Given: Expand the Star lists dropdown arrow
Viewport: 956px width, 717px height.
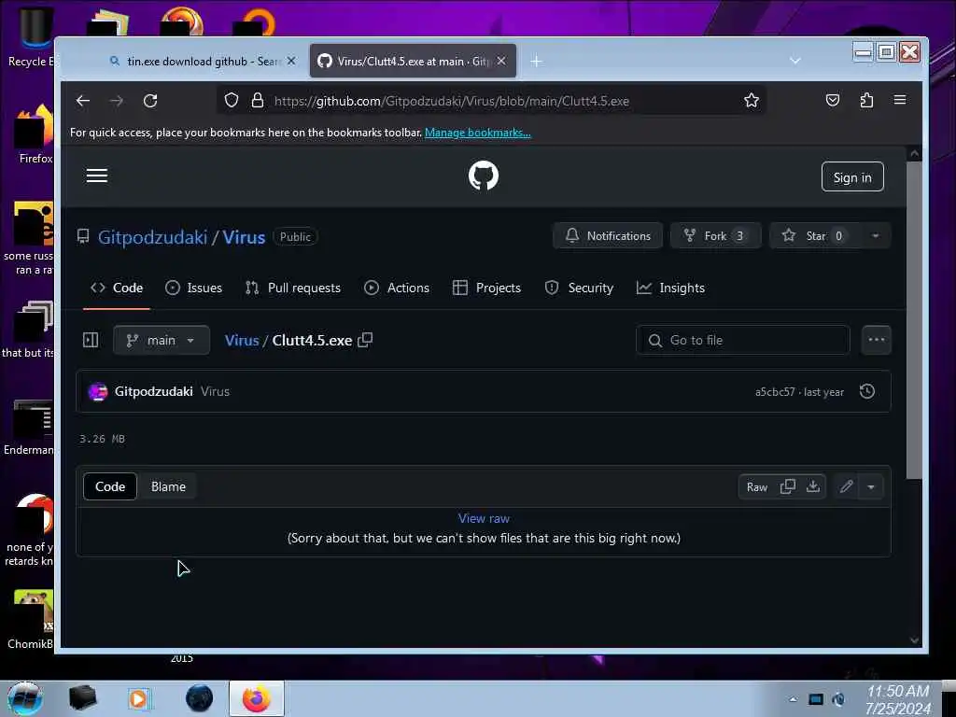Looking at the screenshot, I should click(x=876, y=236).
